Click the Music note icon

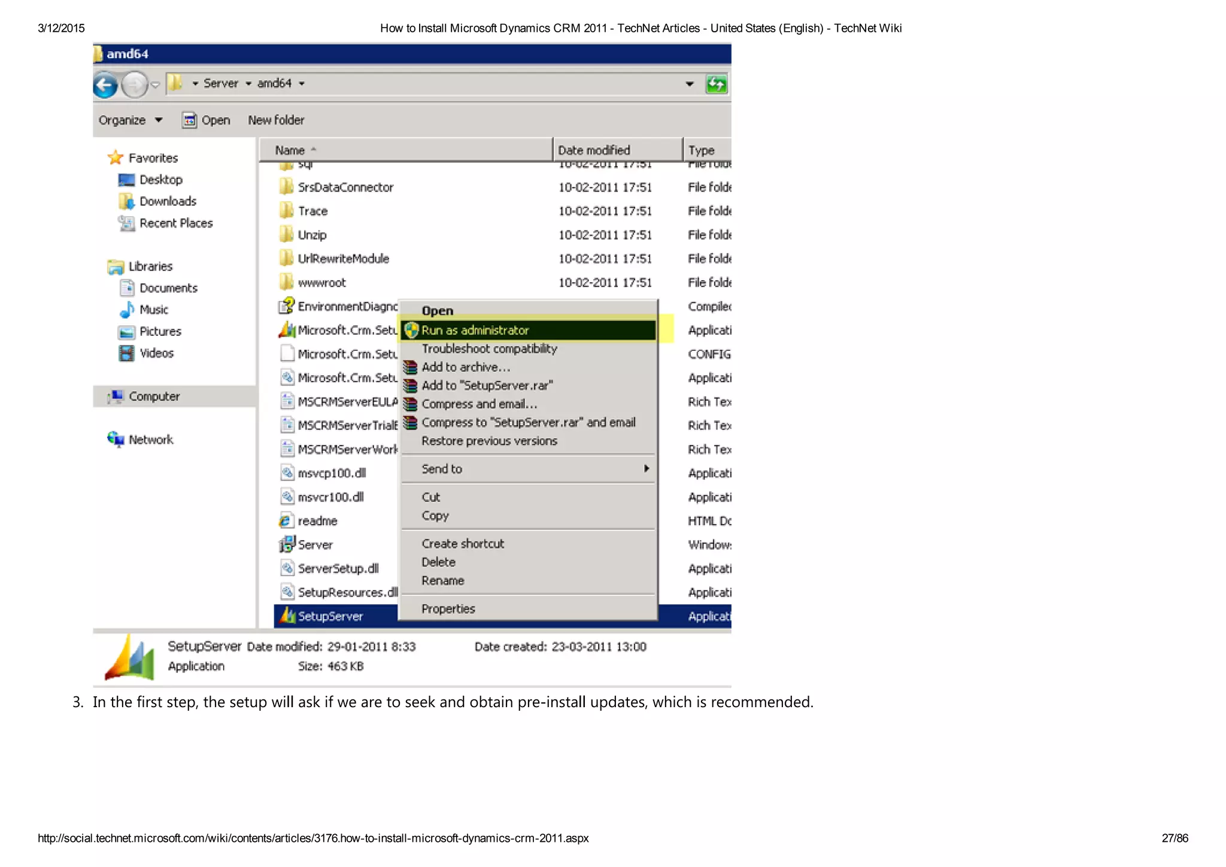pos(126,310)
